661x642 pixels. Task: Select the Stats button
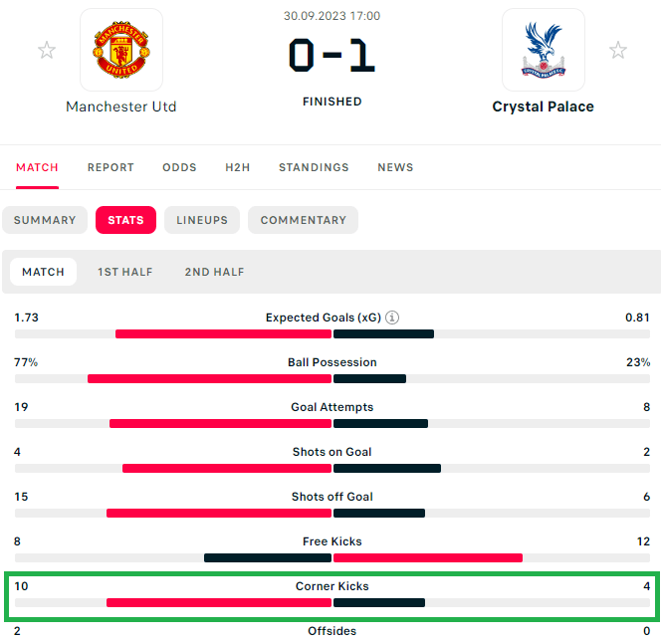coord(125,220)
